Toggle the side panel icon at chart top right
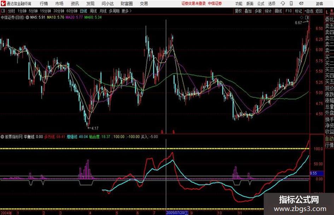334x215 pixels. 307,17
